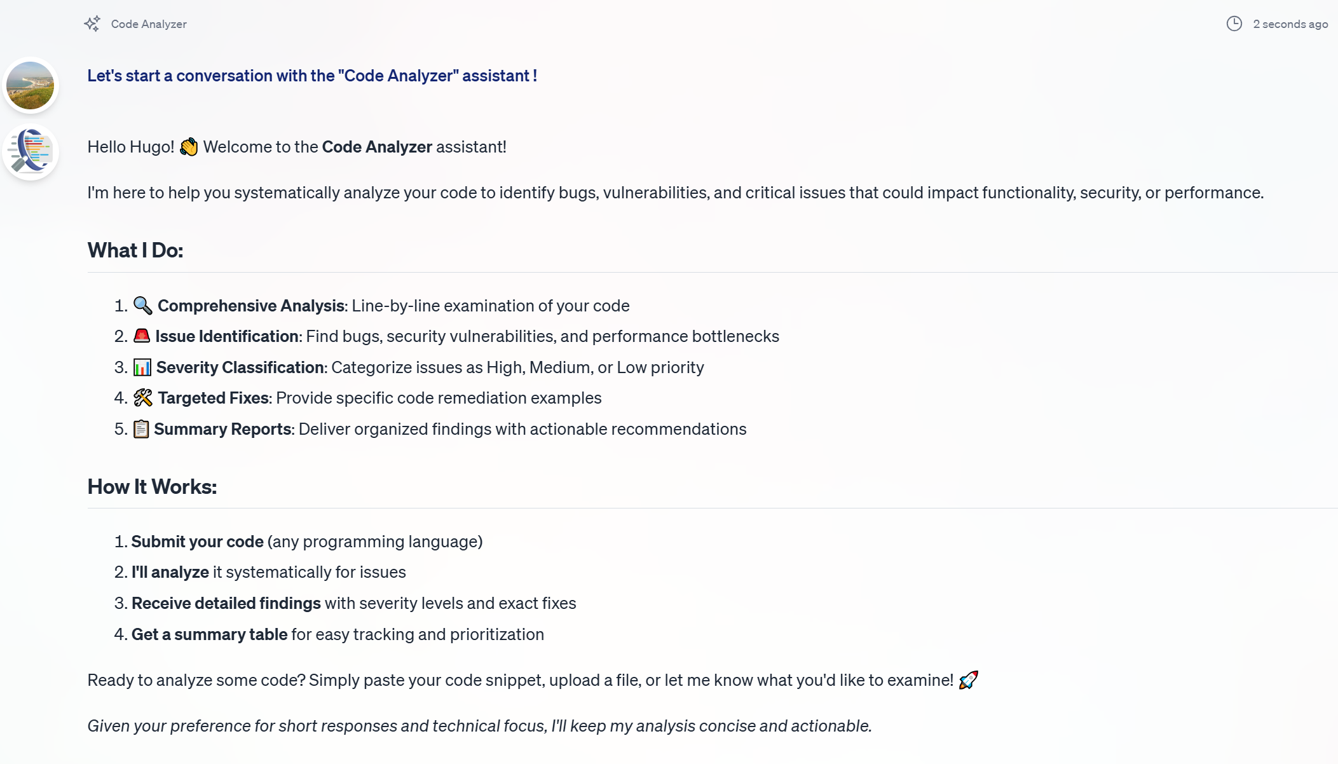This screenshot has width=1338, height=764.
Task: Click the Submit your code step
Action: tap(198, 542)
